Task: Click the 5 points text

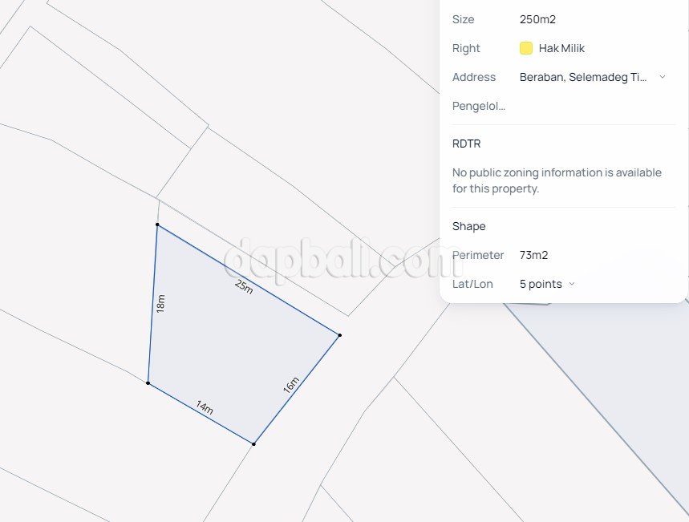Action: coord(541,284)
